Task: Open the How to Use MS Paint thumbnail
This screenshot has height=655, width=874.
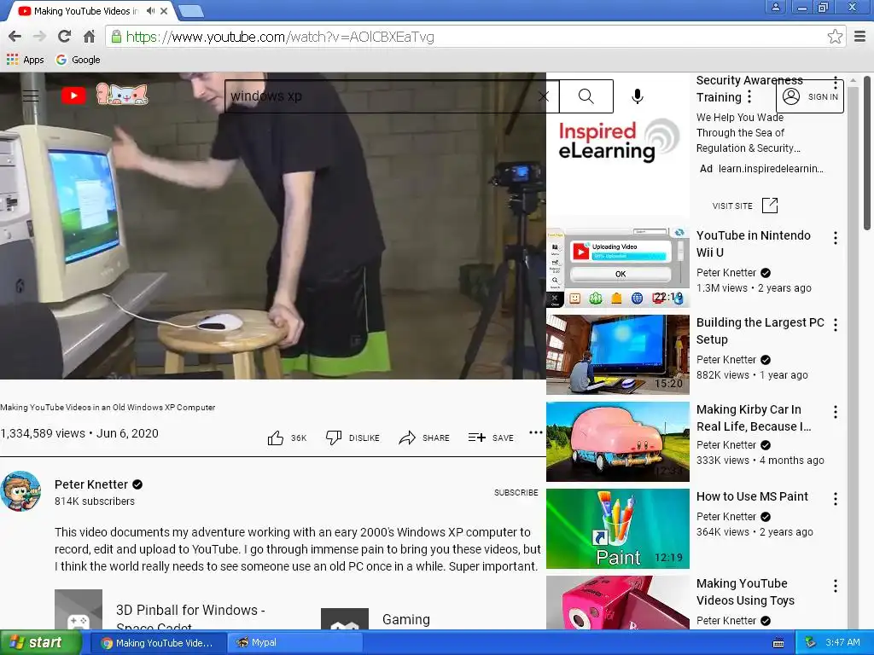Action: pos(618,529)
